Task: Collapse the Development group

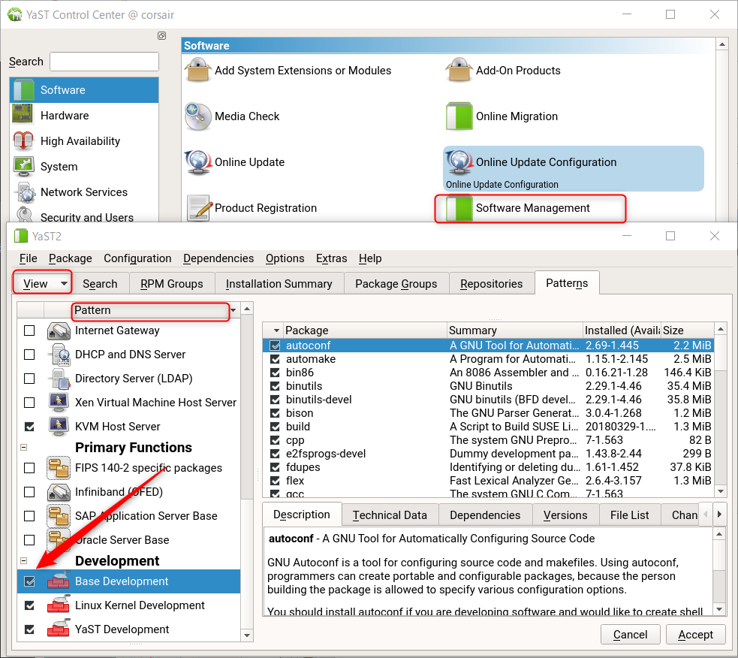Action: point(24,560)
